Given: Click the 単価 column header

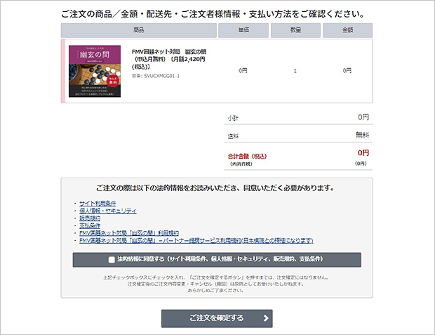Looking at the screenshot, I should pyautogui.click(x=243, y=30).
